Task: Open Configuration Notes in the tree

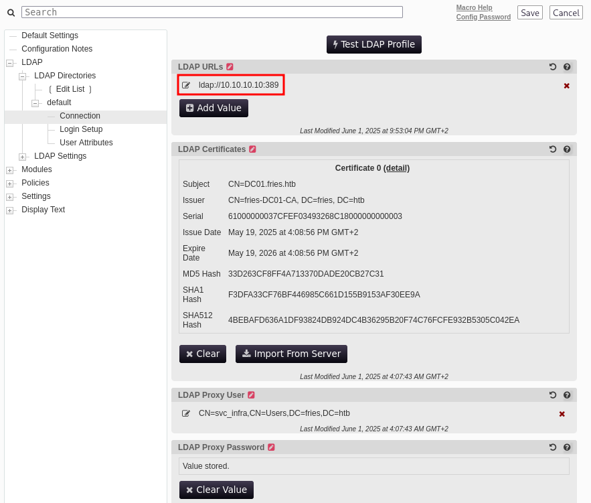Action: point(57,49)
